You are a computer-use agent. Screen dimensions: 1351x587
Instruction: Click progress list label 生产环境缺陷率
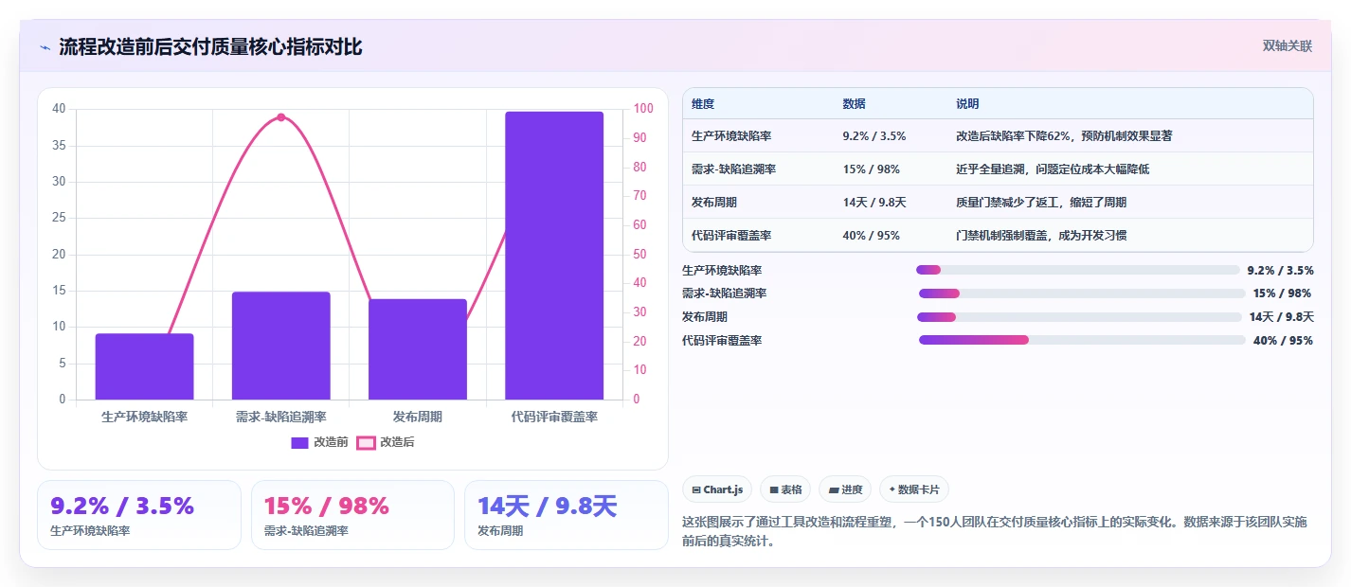click(722, 271)
